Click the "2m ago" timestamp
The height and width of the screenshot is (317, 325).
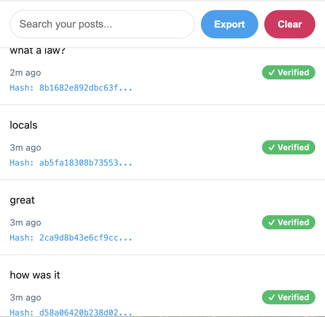[x=25, y=73]
